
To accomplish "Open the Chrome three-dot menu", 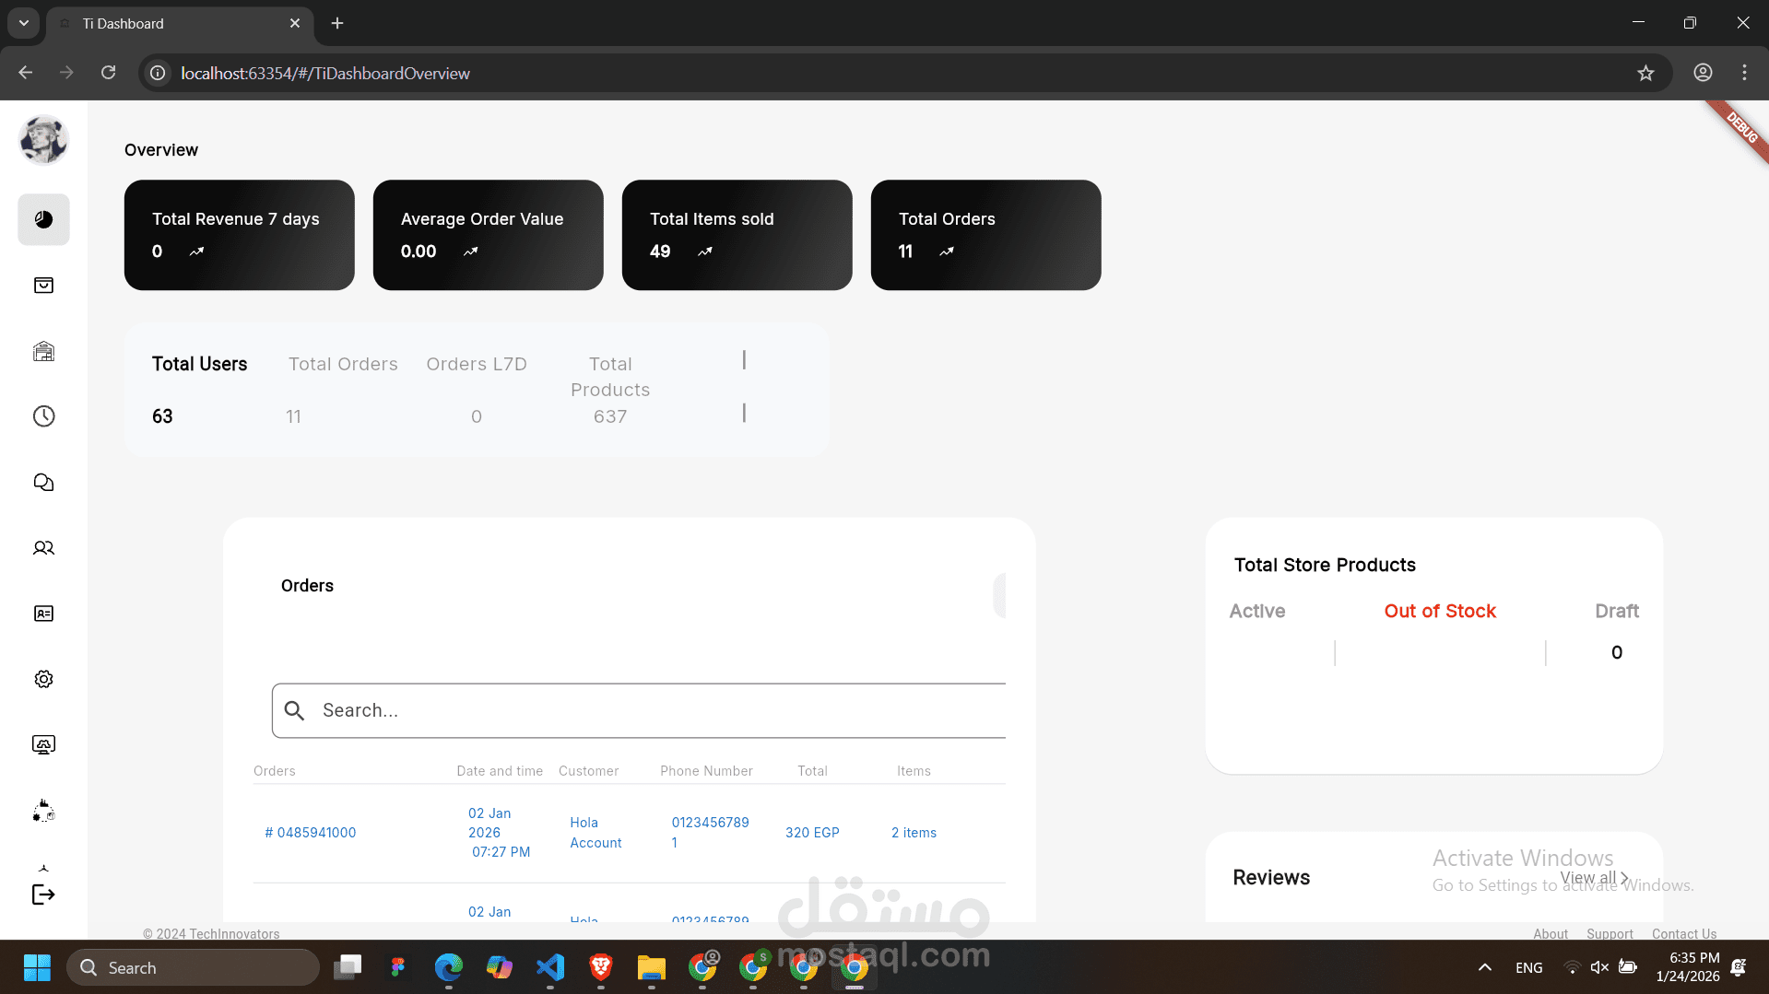I will 1744,73.
